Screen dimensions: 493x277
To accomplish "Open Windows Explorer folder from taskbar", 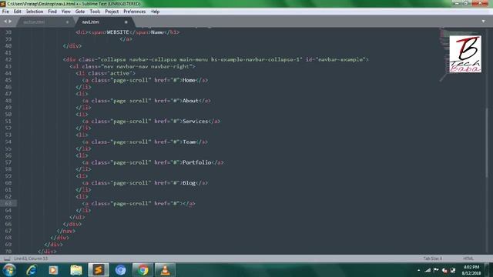I will pos(75,270).
